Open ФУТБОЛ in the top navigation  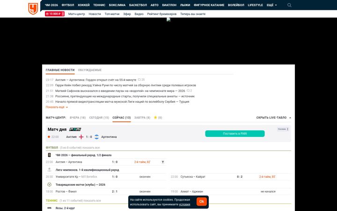click(x=68, y=5)
